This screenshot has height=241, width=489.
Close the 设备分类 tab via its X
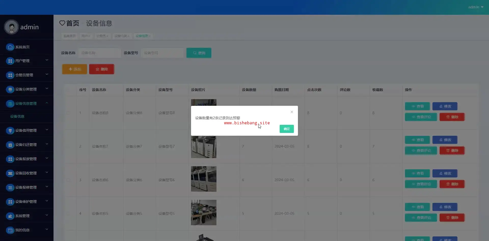tap(128, 36)
